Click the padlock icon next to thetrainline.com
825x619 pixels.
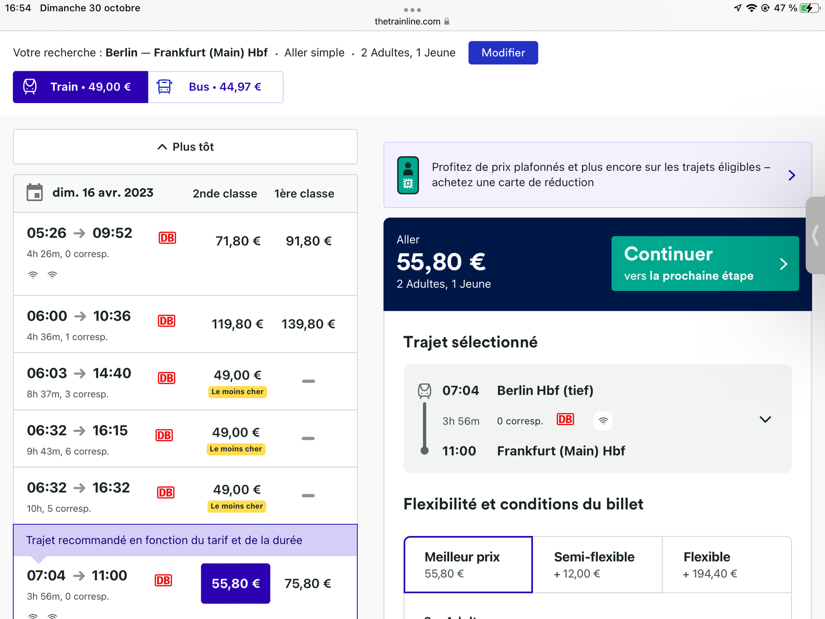point(447,21)
